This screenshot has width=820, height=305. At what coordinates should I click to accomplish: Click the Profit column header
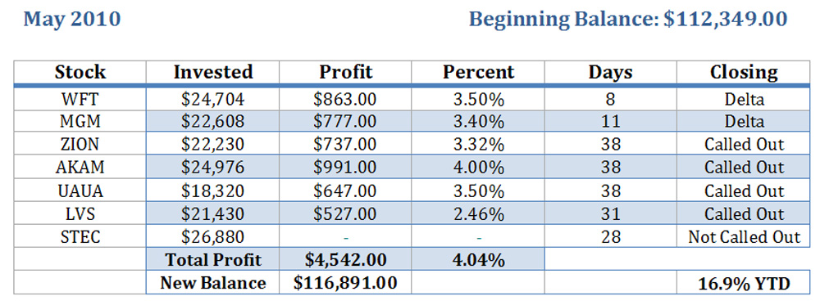pyautogui.click(x=346, y=72)
